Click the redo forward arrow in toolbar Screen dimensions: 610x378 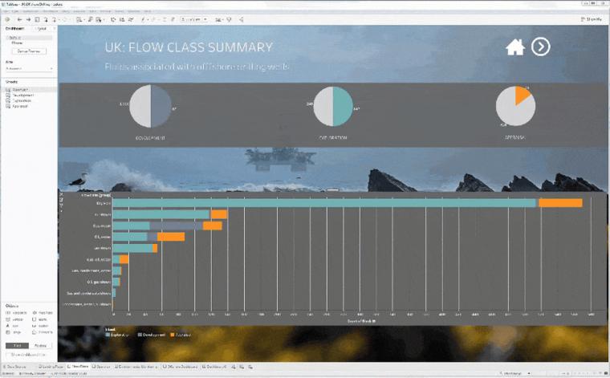(x=28, y=19)
